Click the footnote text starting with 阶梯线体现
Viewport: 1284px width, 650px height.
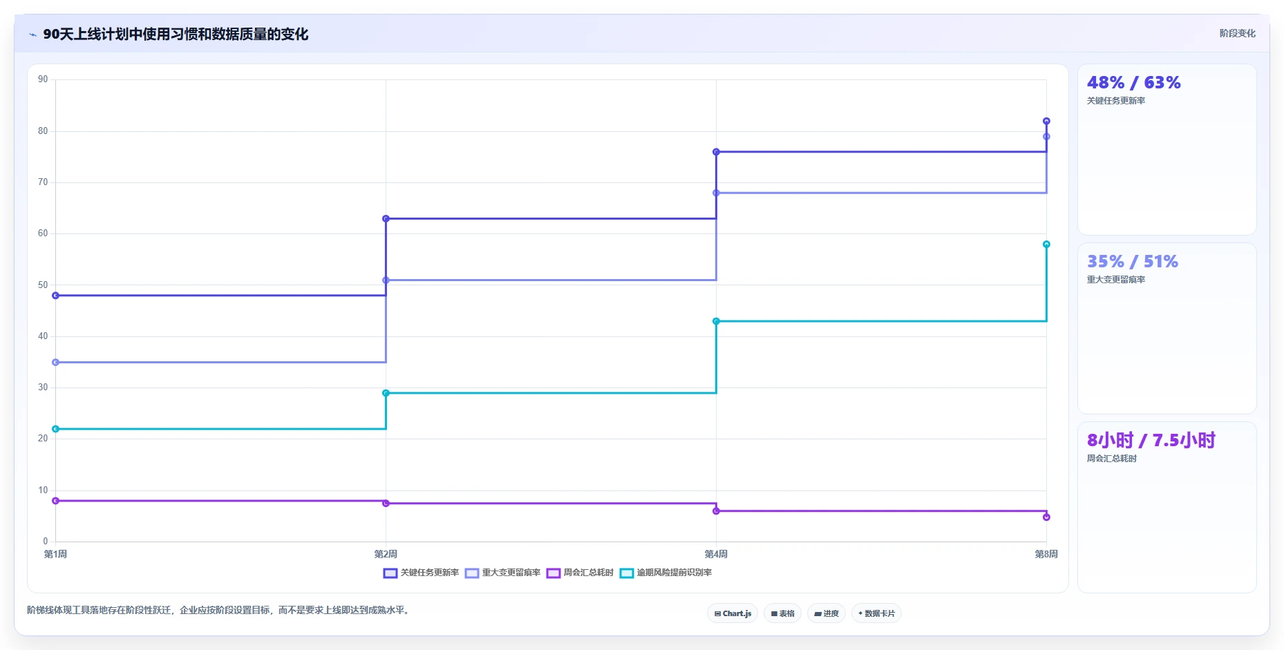[219, 611]
